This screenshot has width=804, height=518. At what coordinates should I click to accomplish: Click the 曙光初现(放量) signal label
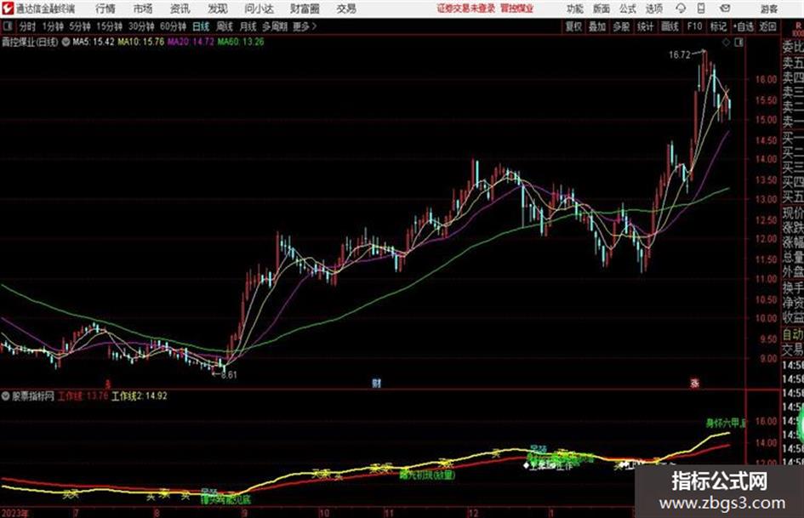coord(427,475)
